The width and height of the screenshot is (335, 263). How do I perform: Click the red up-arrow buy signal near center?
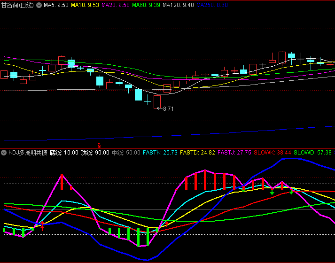point(168,224)
